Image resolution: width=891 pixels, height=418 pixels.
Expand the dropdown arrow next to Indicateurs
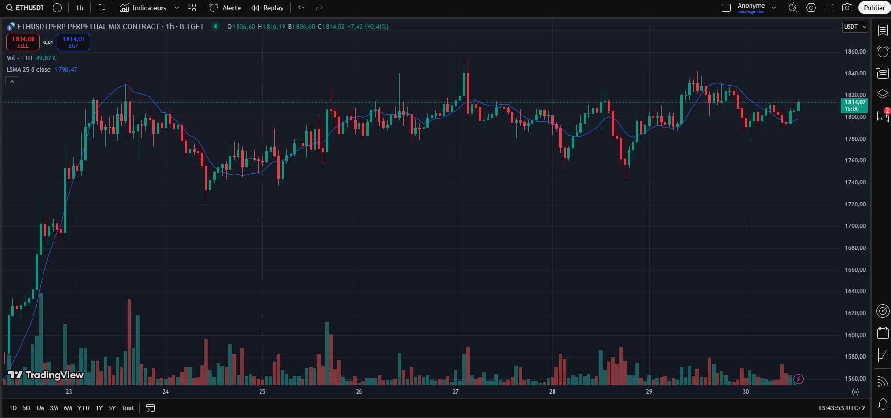pos(177,8)
